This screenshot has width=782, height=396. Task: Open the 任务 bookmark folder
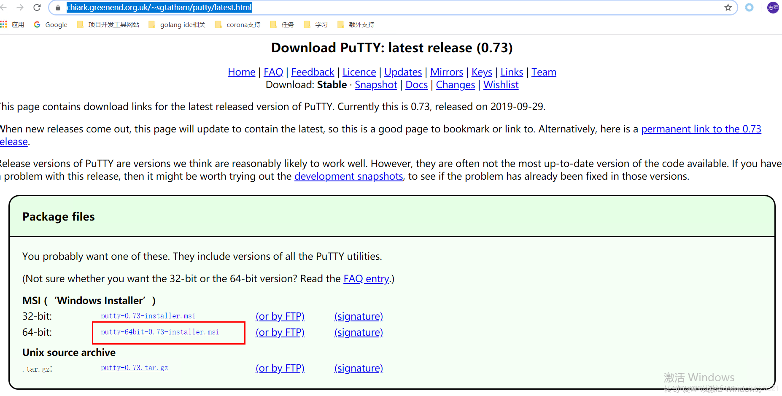[282, 24]
